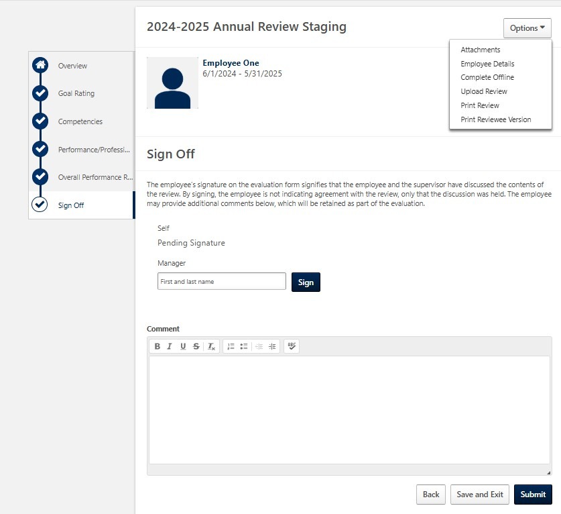This screenshot has height=514, width=561.
Task: Click the Overview home step icon
Action: click(40, 65)
